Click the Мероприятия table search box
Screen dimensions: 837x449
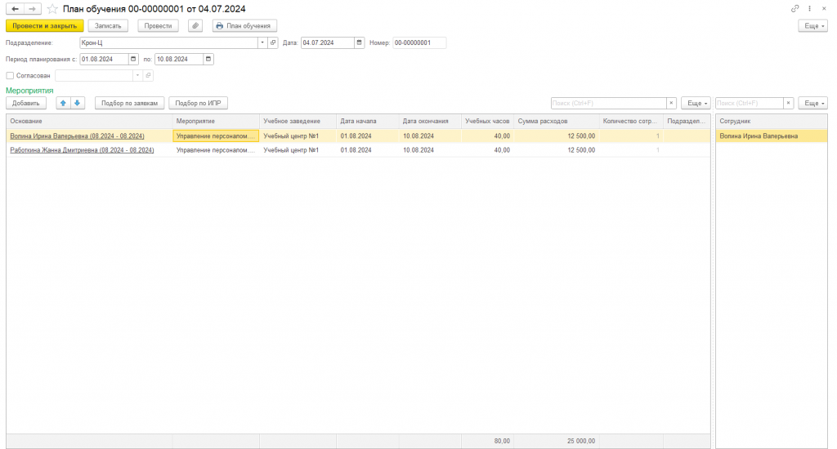[x=608, y=103]
